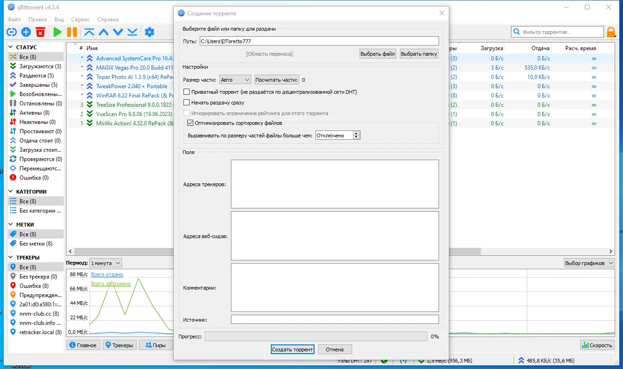Move torrent down in queue
Viewport: 623px width, 369px height.
pyautogui.click(x=118, y=32)
